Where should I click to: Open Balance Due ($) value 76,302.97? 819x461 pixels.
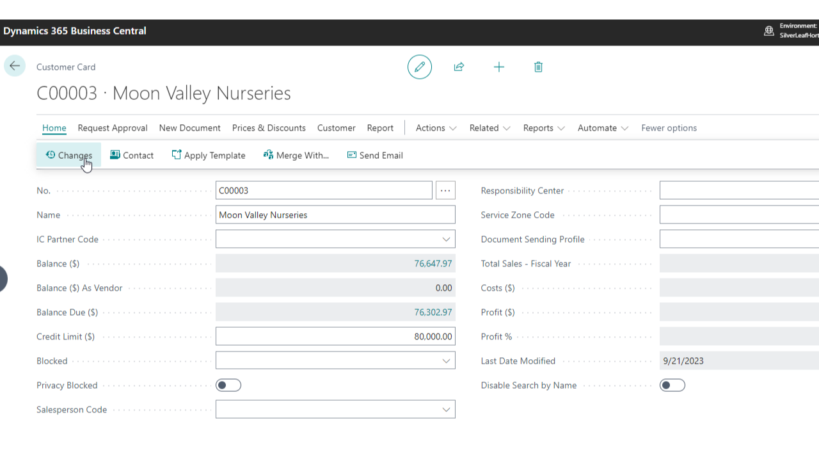pyautogui.click(x=433, y=312)
